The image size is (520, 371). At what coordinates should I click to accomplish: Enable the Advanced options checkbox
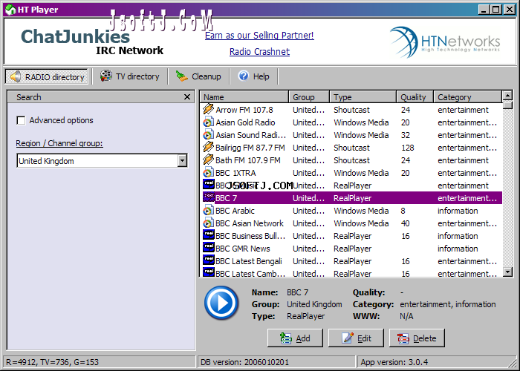click(21, 120)
